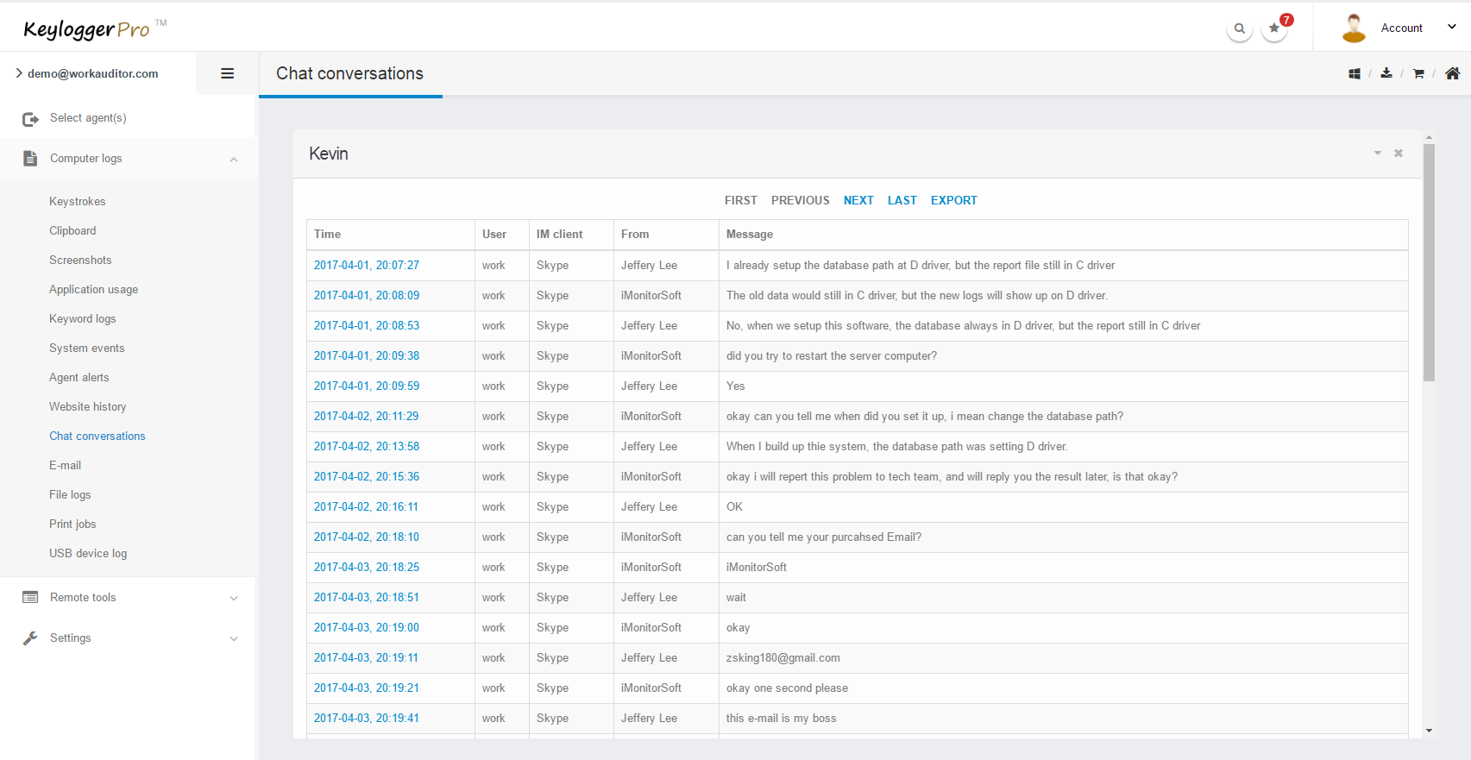Expand the Settings section

pyautogui.click(x=234, y=638)
